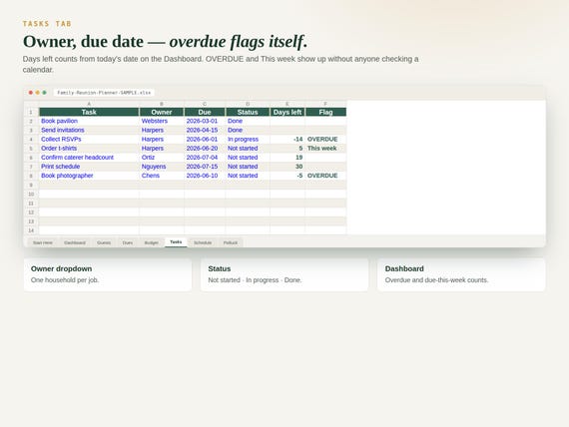Screen dimensions: 569x427
Task: Select column A header letter
Action: tap(89, 104)
